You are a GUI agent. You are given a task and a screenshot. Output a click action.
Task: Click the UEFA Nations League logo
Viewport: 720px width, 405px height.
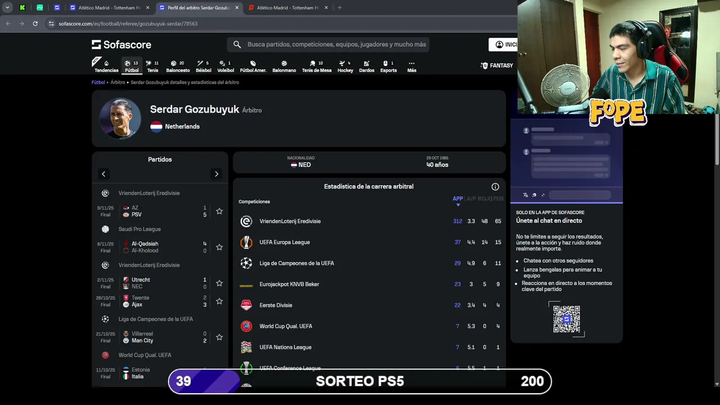pyautogui.click(x=246, y=347)
